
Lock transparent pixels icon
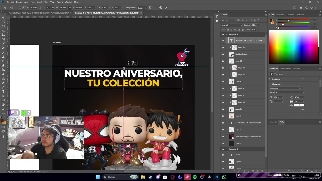tap(228, 30)
